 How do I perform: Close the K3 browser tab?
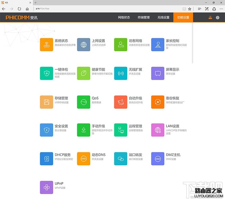click(x=30, y=3)
